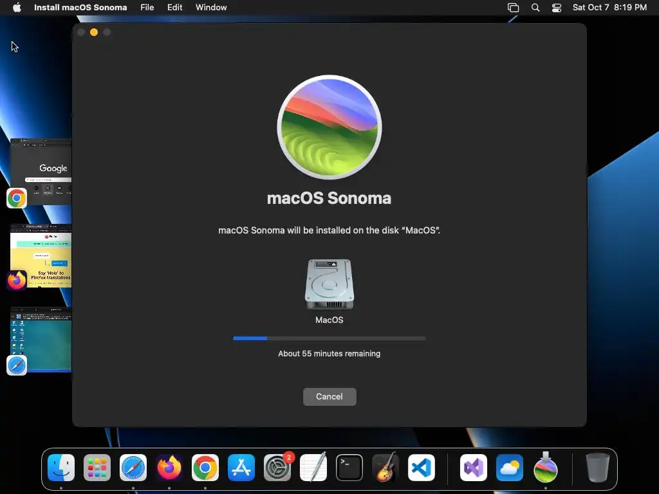
Task: Click "About 55 minutes remaining" text
Action: point(329,354)
